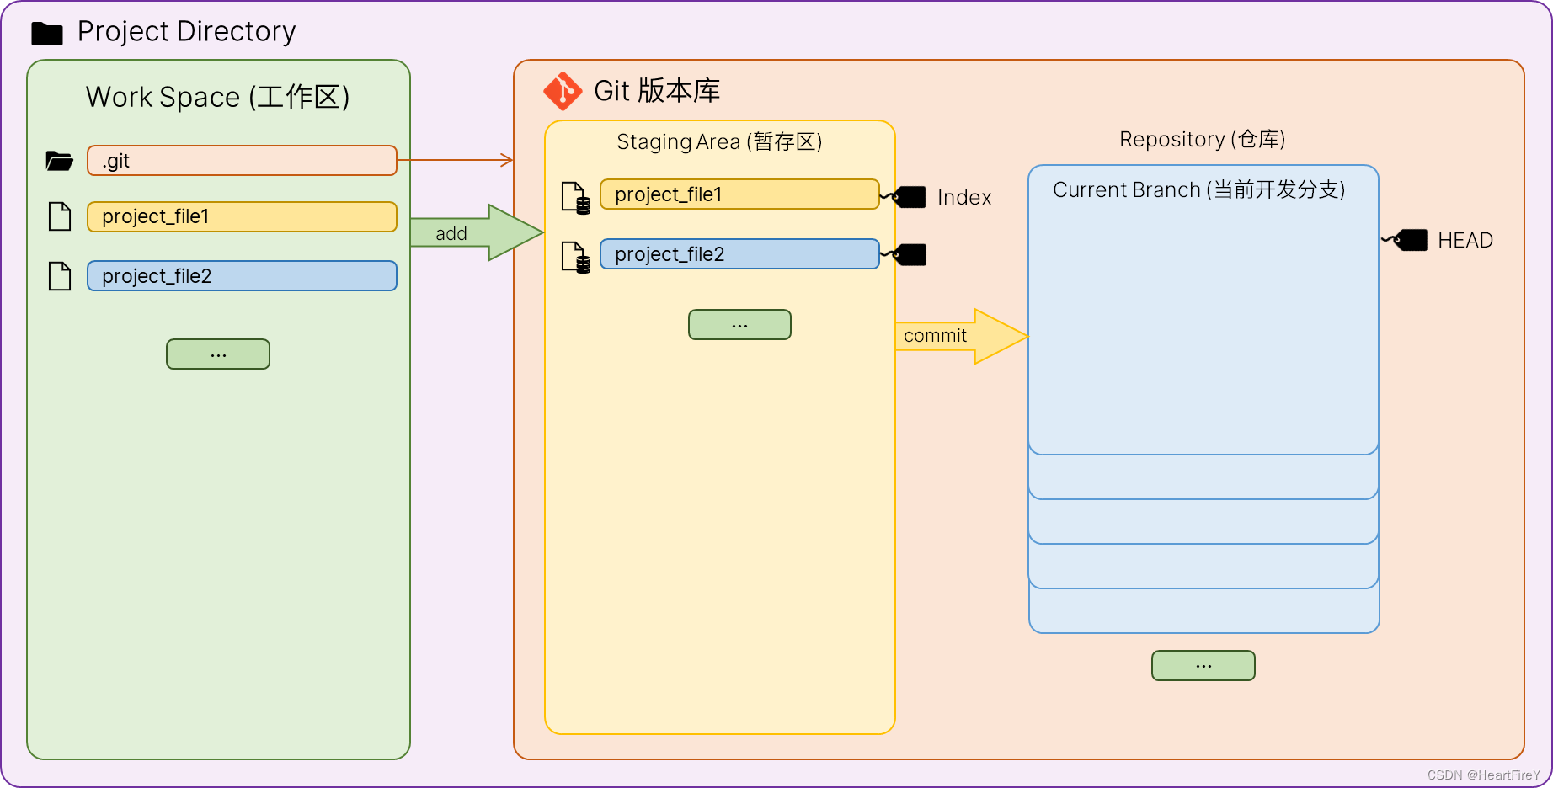The width and height of the screenshot is (1553, 788).
Task: Click the black folder icon beside Project Directory
Action: point(46,32)
